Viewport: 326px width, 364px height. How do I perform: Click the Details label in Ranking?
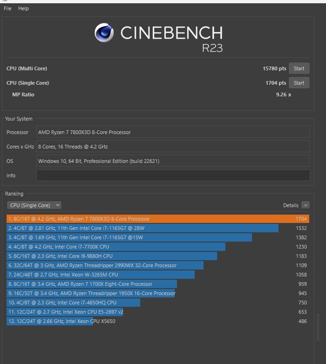click(291, 205)
